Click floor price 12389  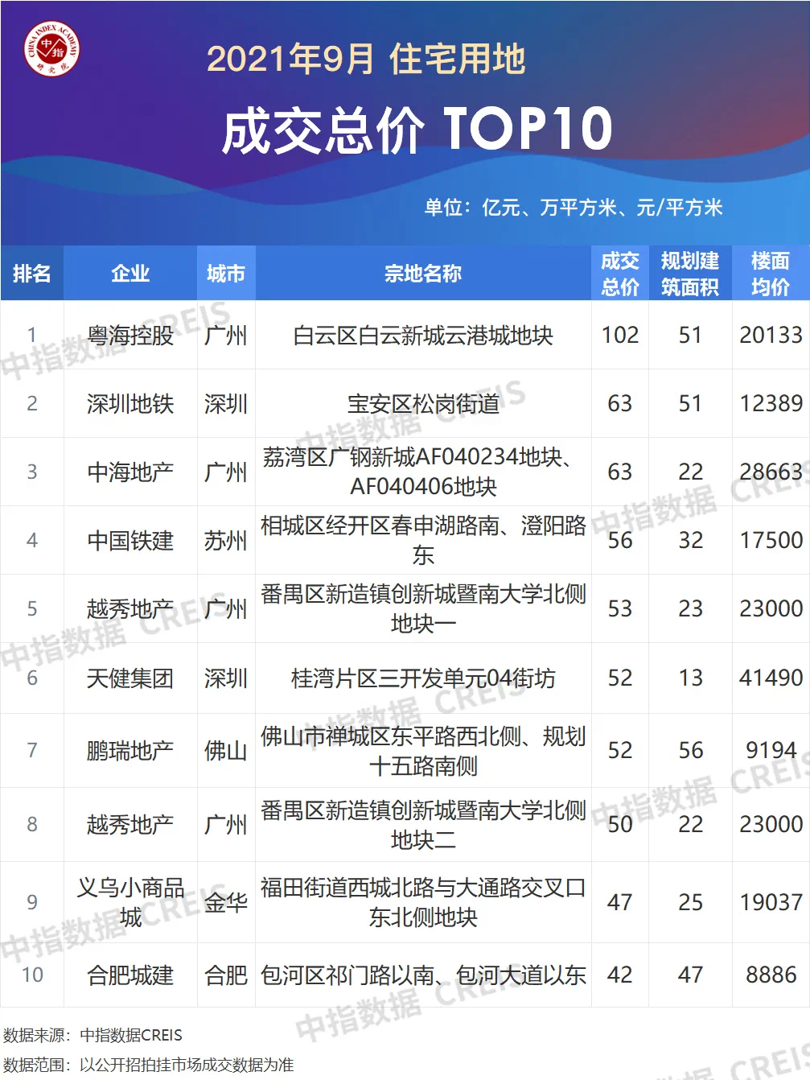point(771,404)
